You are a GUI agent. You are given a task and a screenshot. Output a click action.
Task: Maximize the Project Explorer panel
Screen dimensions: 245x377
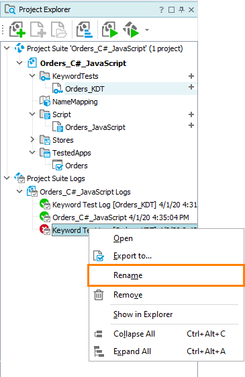click(x=171, y=9)
